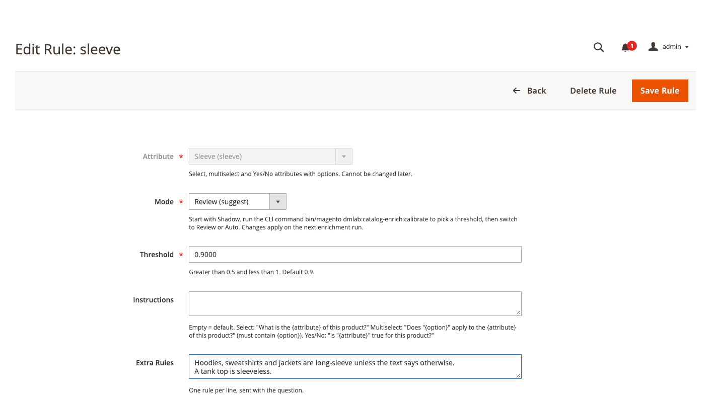Save the rule
711x400 pixels.
pyautogui.click(x=660, y=91)
